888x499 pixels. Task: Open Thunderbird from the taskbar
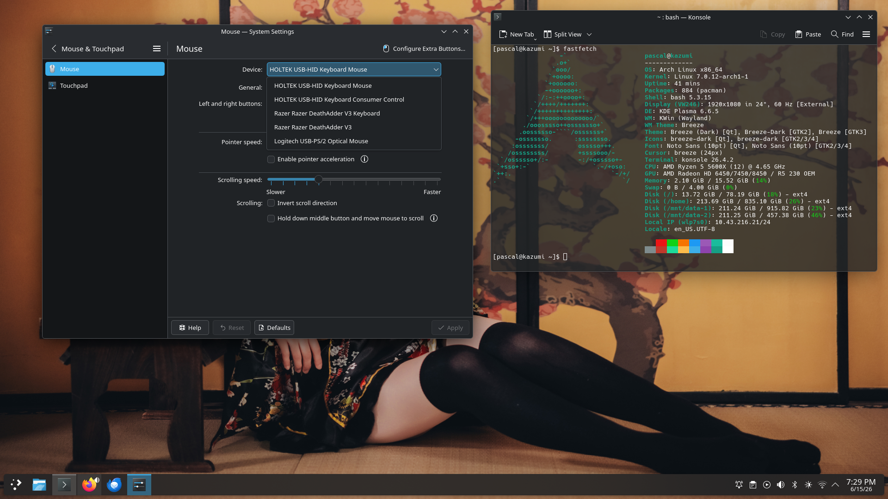click(x=114, y=484)
